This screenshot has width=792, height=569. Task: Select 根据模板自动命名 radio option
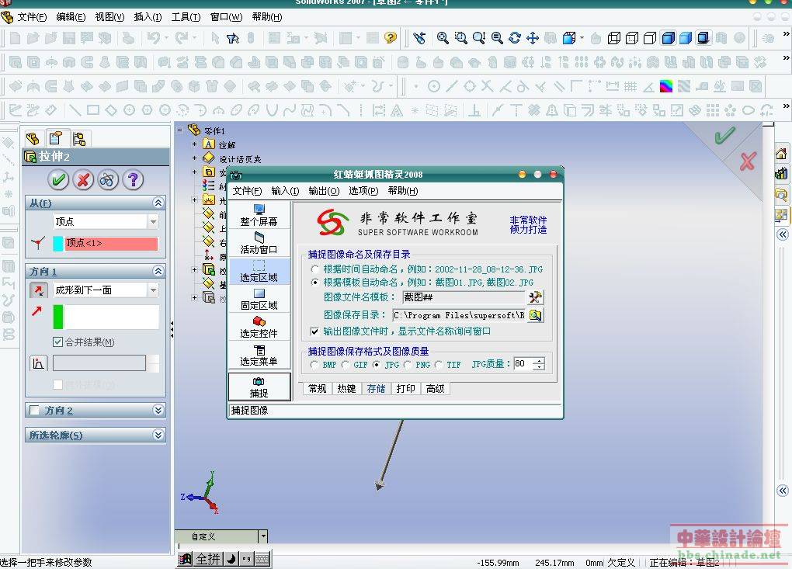(x=314, y=283)
